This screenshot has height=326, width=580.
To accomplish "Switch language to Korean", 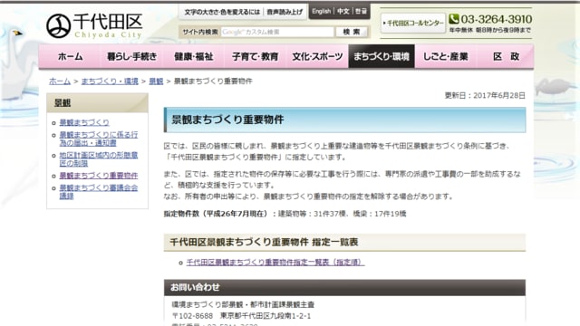I will 361,12.
